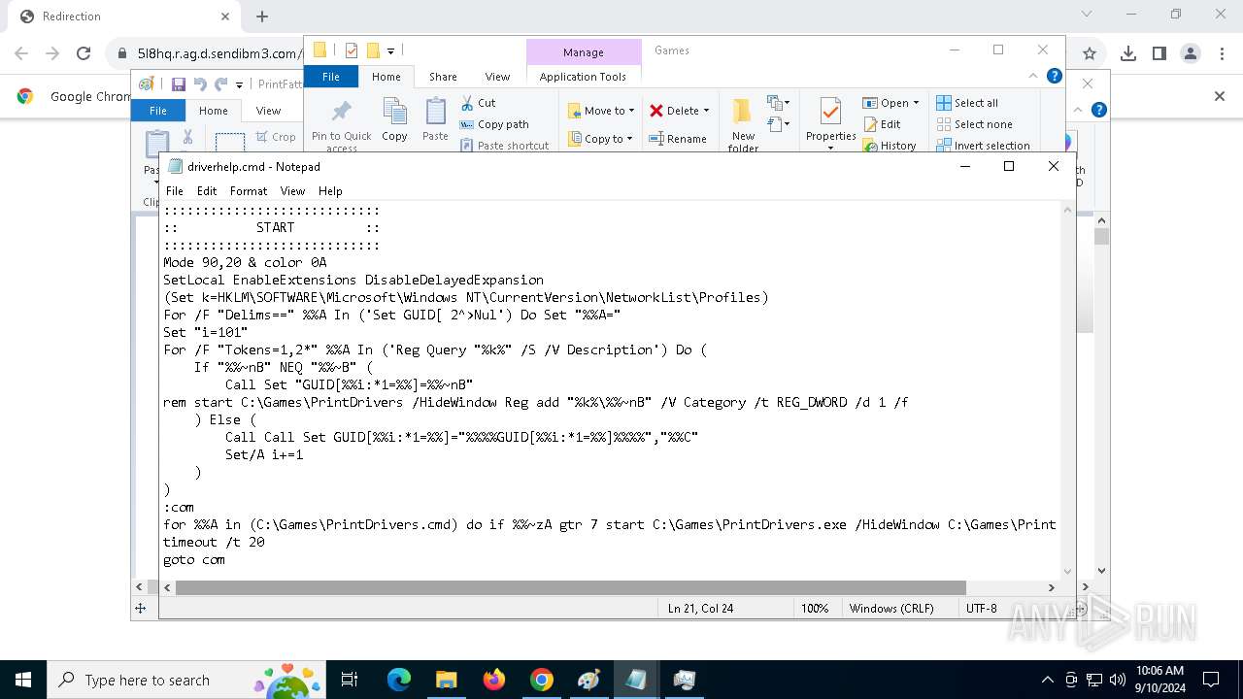Image resolution: width=1243 pixels, height=699 pixels.
Task: Switch to the View tab in Games Explorer
Action: coord(497,77)
